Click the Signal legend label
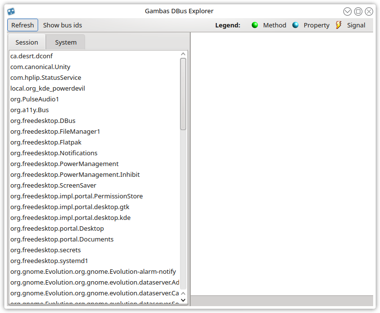 tap(356, 25)
